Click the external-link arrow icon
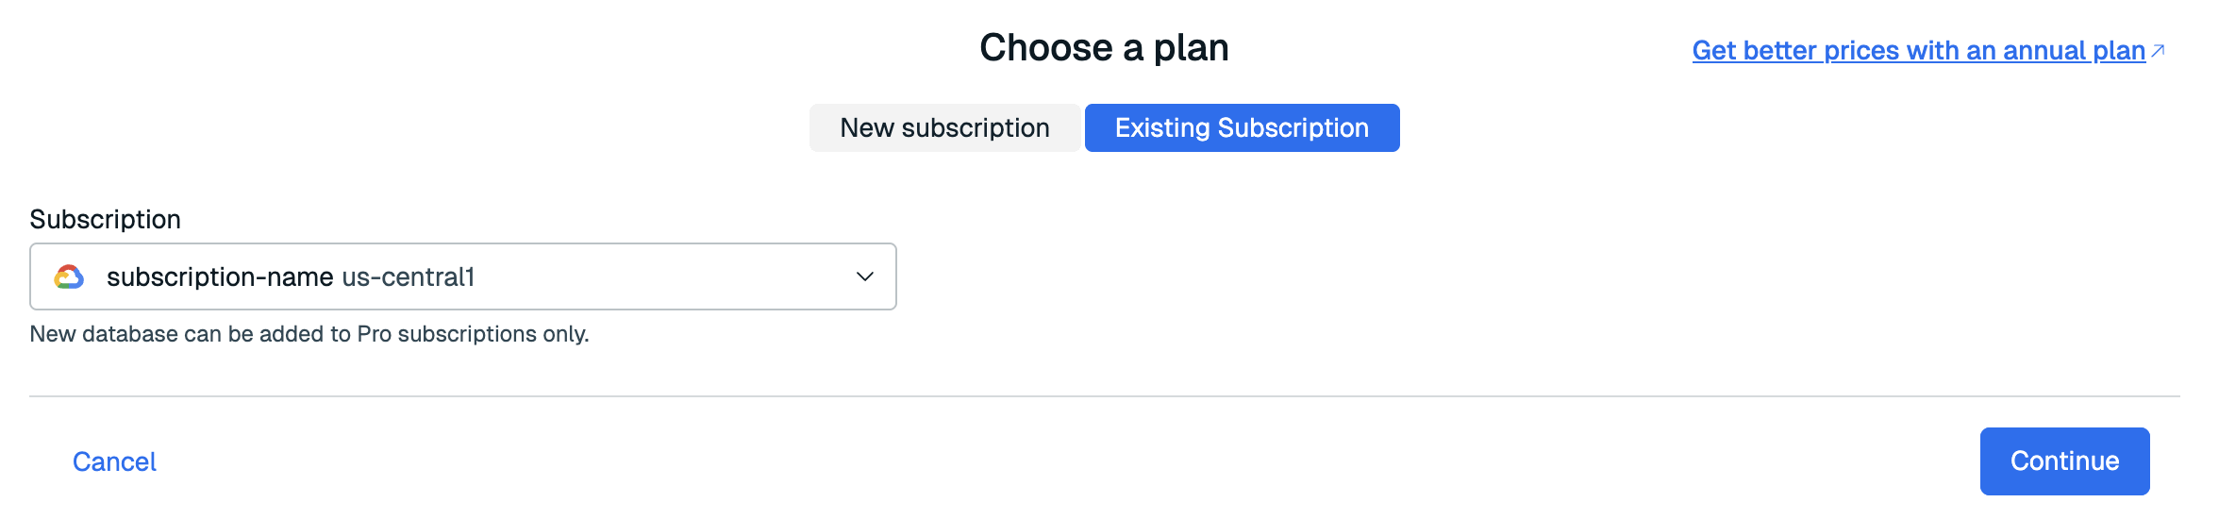 [x=2158, y=50]
